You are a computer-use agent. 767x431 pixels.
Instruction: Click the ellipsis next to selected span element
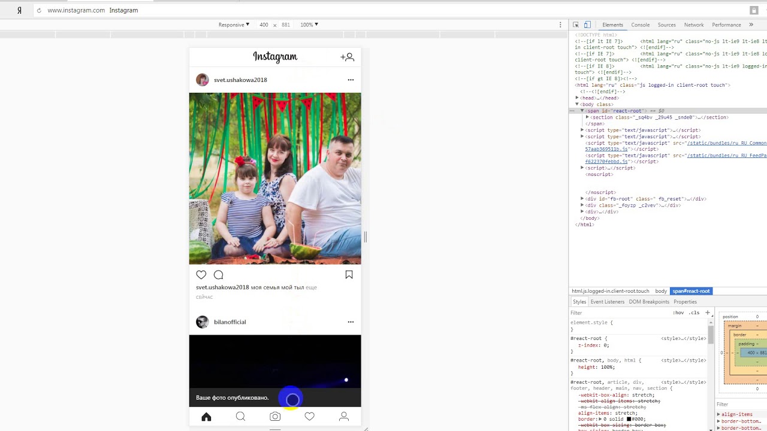pyautogui.click(x=572, y=111)
